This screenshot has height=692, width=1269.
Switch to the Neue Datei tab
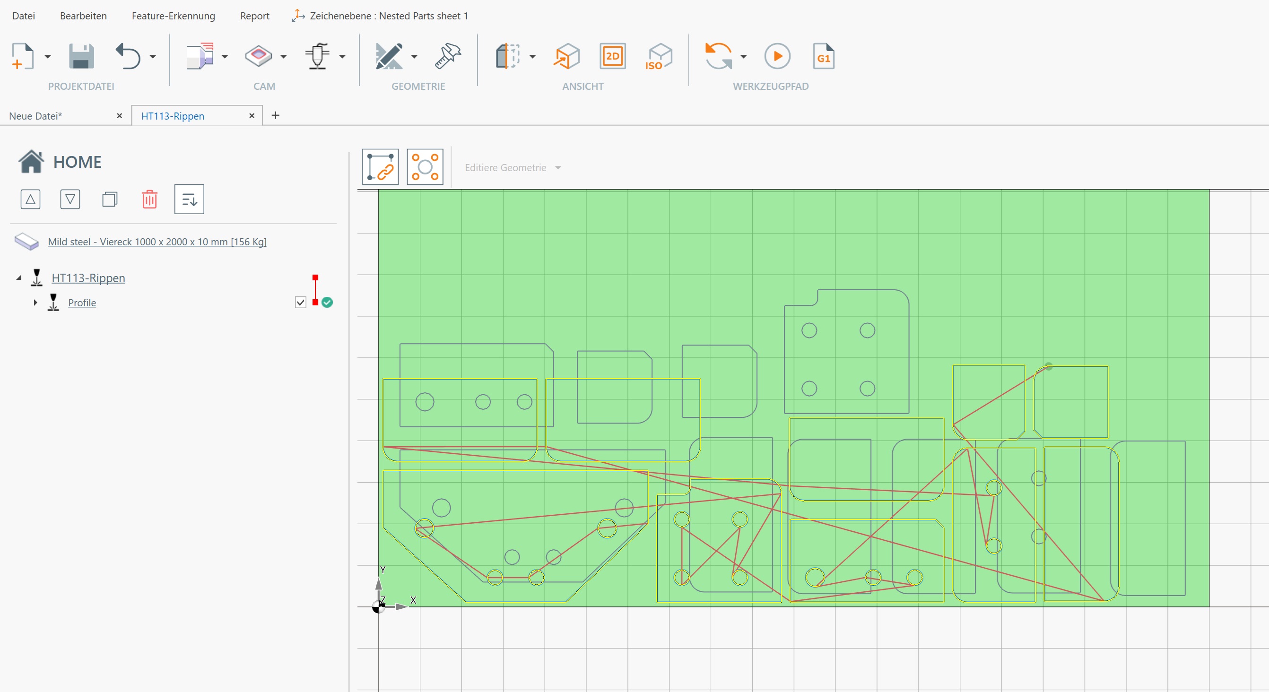[x=35, y=116]
